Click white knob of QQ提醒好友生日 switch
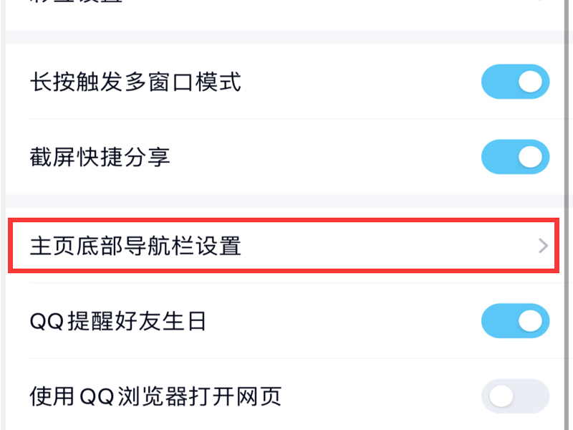The width and height of the screenshot is (573, 430). (531, 321)
